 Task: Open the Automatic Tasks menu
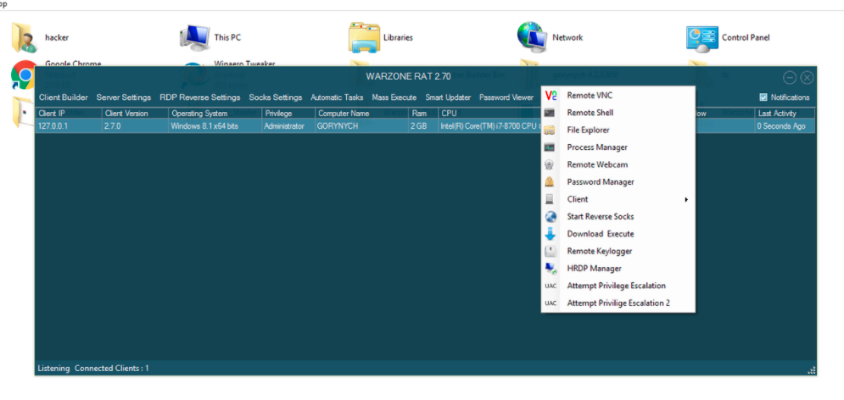coord(337,97)
